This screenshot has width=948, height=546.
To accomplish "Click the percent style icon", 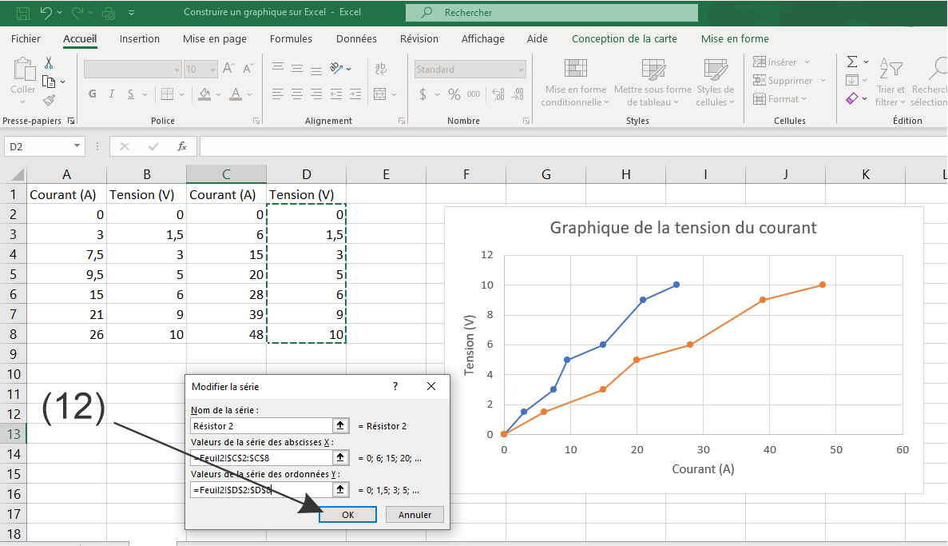I will click(454, 94).
